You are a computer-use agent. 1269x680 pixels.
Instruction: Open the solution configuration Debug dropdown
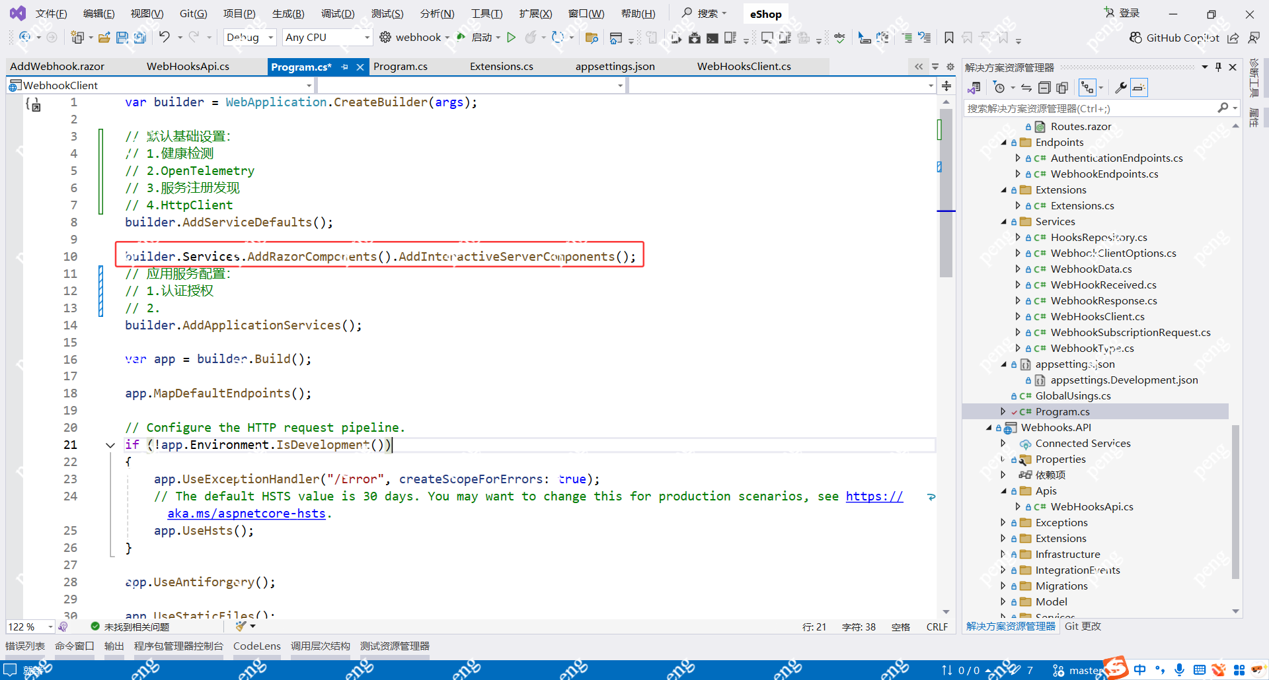(250, 38)
